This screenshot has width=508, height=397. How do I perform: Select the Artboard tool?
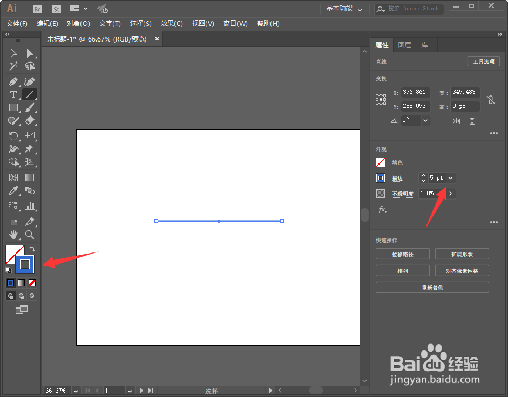13,222
